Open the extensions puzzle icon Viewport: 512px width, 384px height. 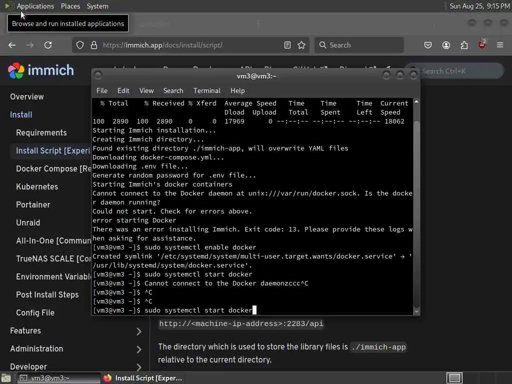pyautogui.click(x=464, y=45)
